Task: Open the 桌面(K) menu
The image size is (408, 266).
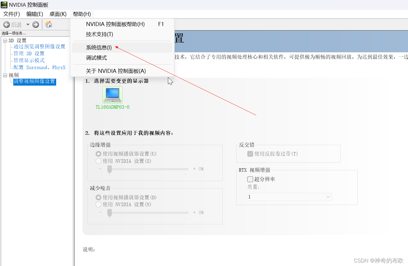Action: pyautogui.click(x=58, y=14)
